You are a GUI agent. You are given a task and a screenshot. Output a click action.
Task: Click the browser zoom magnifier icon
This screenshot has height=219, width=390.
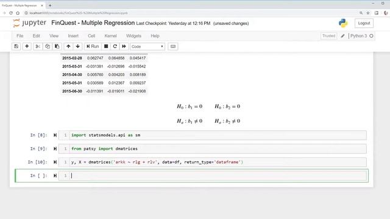(x=361, y=13)
